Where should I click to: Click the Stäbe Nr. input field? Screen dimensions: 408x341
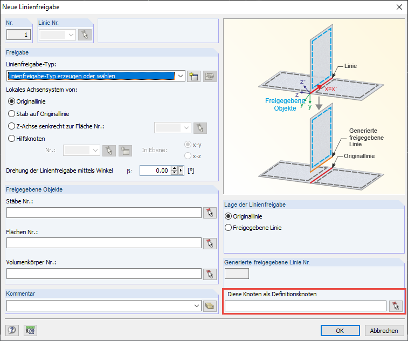point(104,213)
